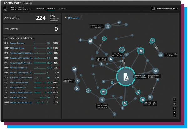188x129 pixels.
Task: Open Text Record Queries indicator
Action: pos(18,97)
